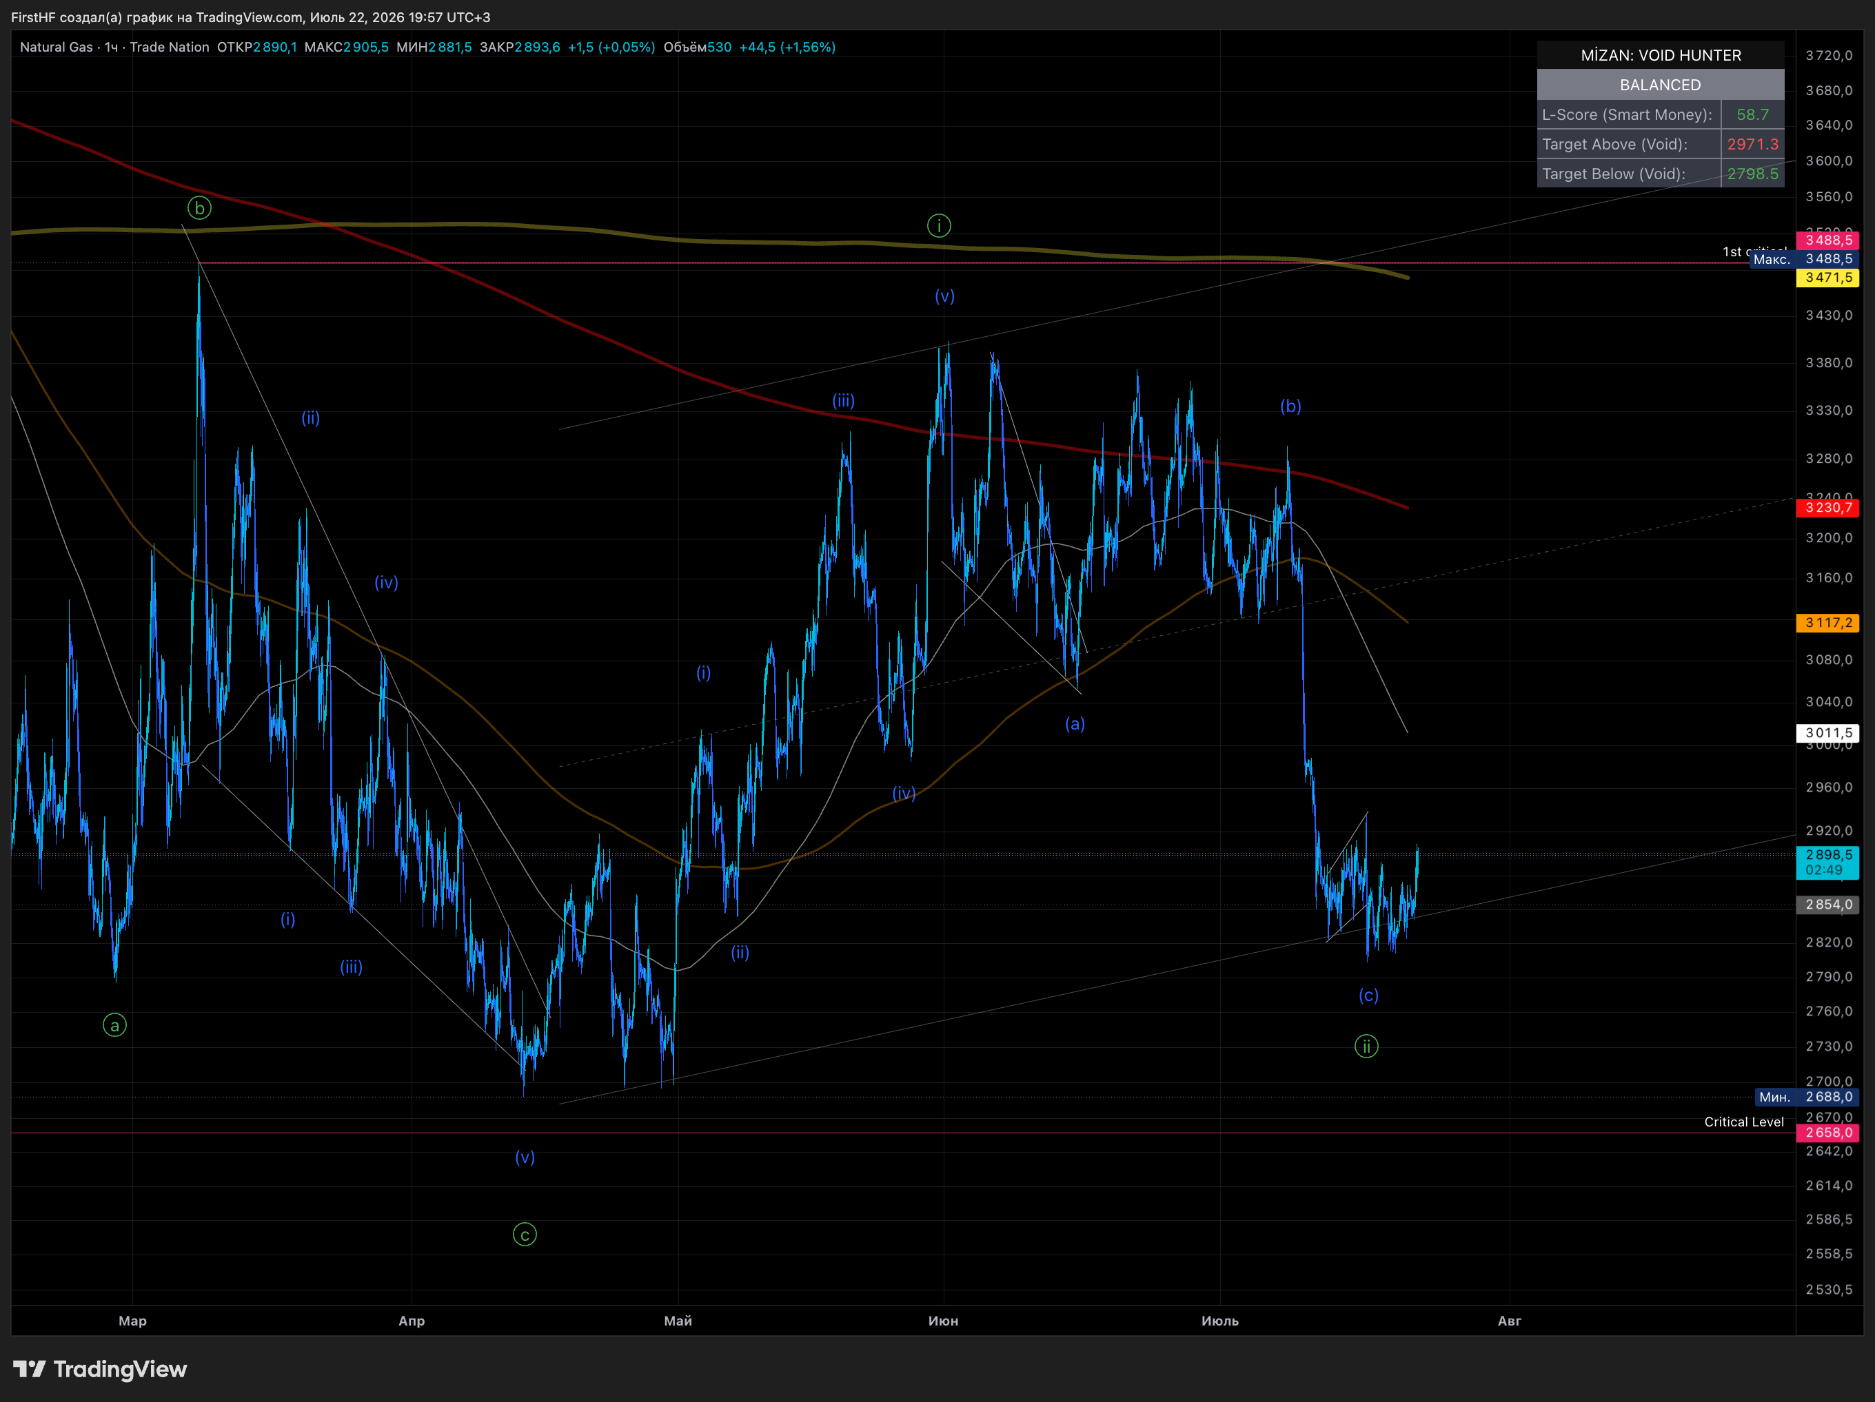Click the ОТКР value 2890,1
1875x1402 pixels.
pyautogui.click(x=274, y=48)
